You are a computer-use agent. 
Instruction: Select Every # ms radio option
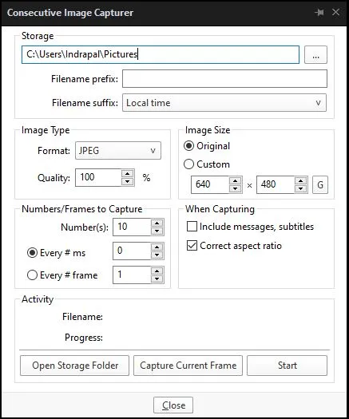56,253
